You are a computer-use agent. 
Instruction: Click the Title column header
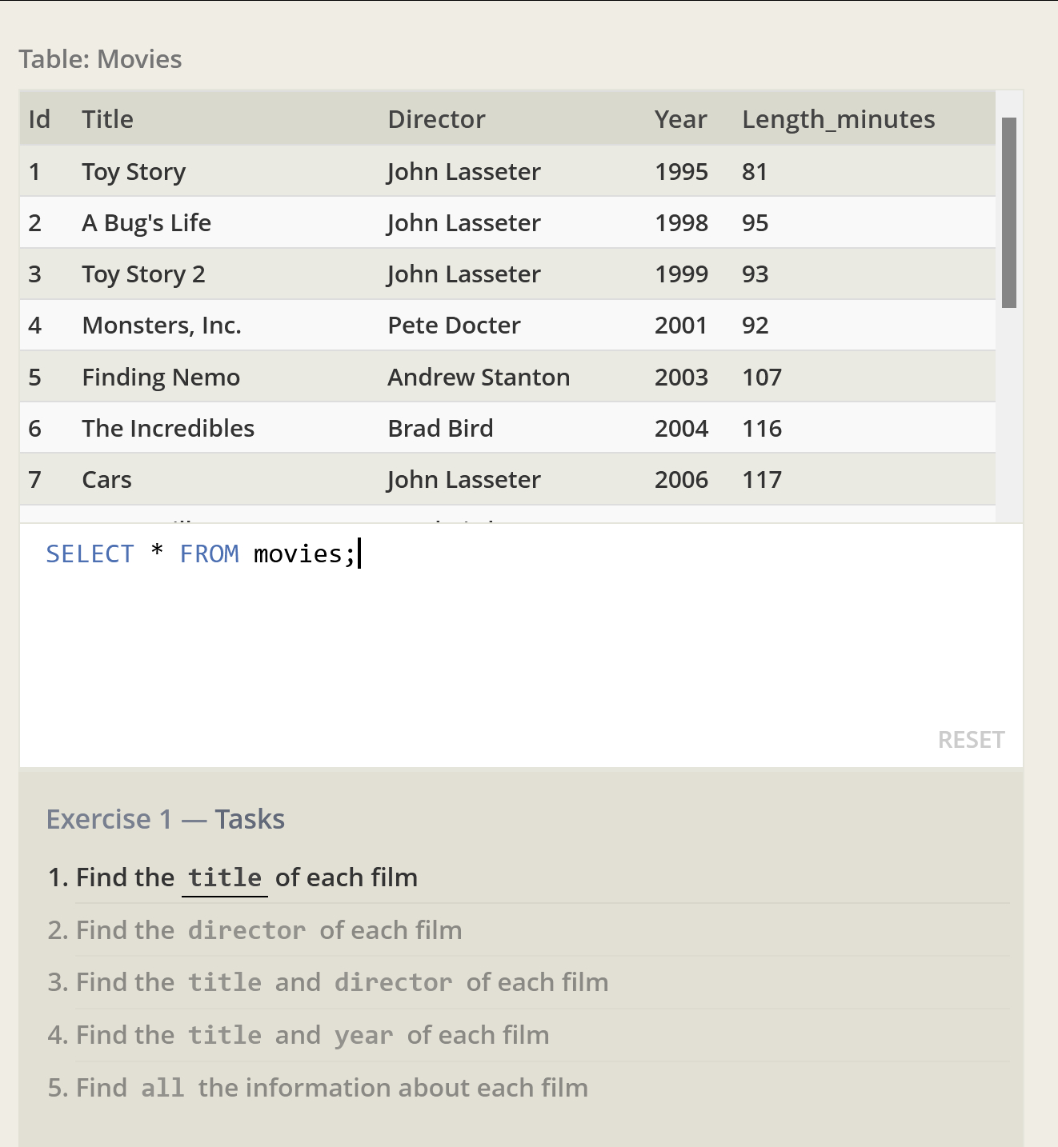click(107, 119)
